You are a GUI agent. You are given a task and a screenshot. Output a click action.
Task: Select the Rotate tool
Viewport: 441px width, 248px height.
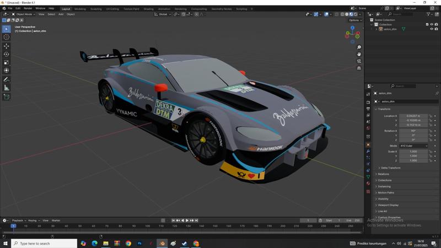click(7, 54)
